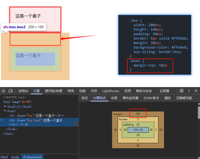Select the first div class box node
Screen dimensions: 200x159
(x=37, y=115)
